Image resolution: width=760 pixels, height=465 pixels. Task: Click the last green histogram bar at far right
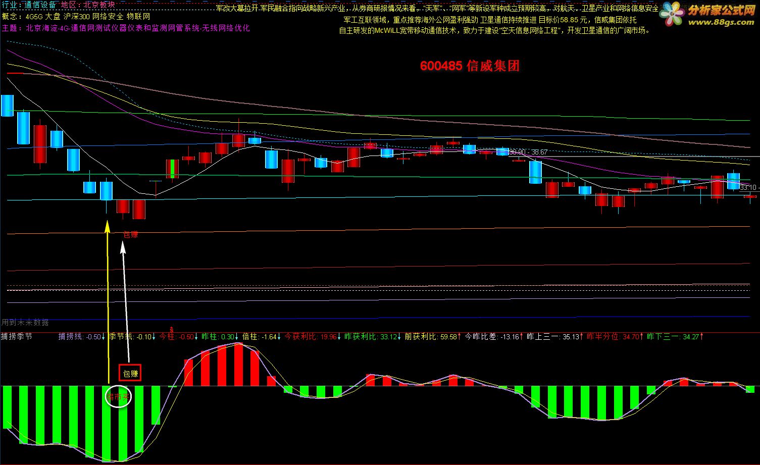click(750, 389)
